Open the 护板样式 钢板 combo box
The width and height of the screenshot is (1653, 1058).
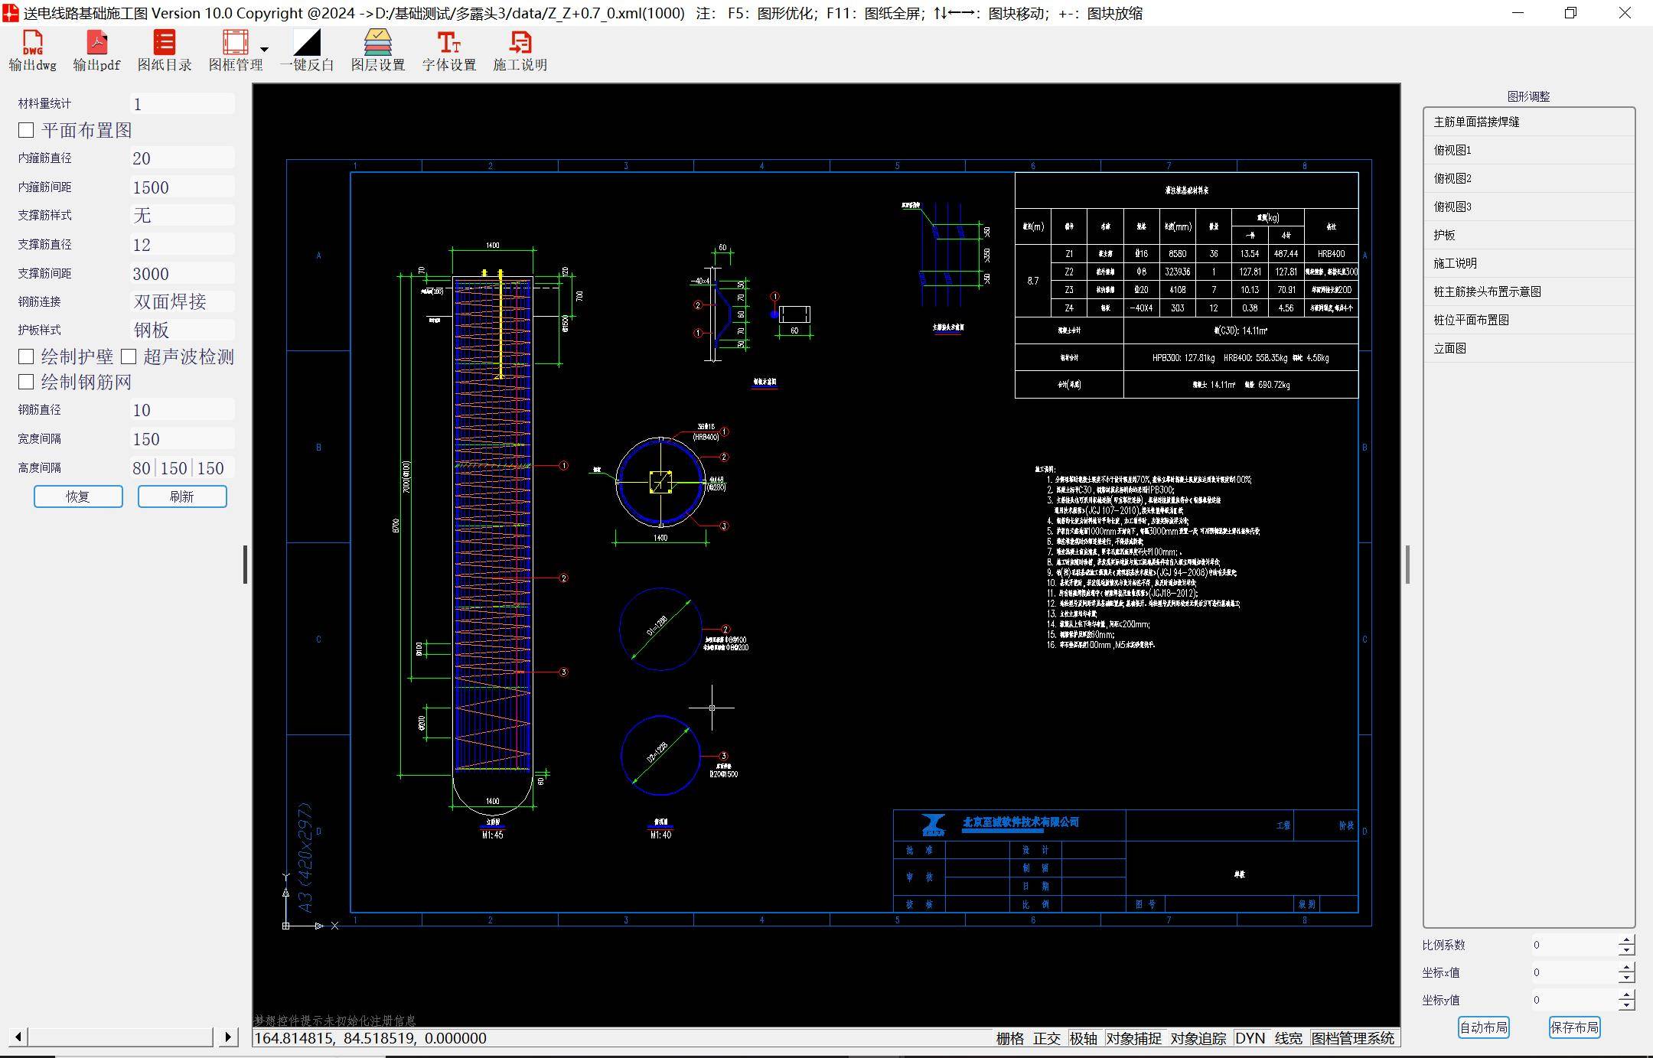coord(182,330)
